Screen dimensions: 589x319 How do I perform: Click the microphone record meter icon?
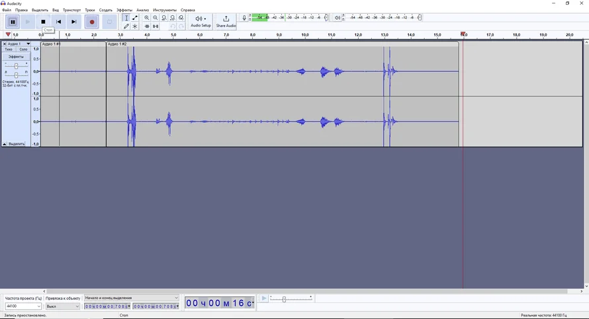tap(244, 18)
